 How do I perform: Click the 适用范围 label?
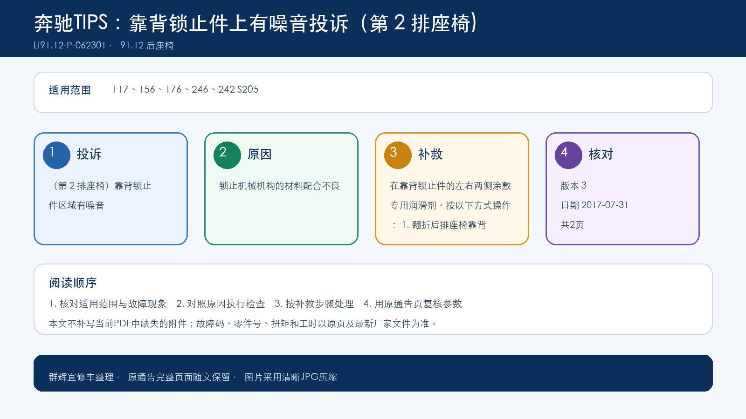point(70,90)
